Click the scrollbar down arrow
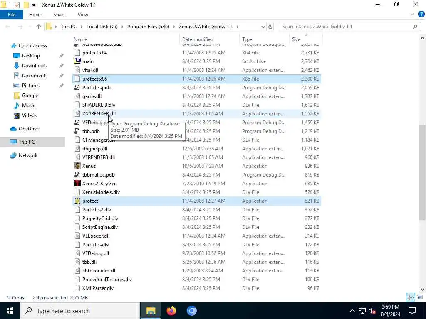The height and width of the screenshot is (319, 426). click(422, 289)
